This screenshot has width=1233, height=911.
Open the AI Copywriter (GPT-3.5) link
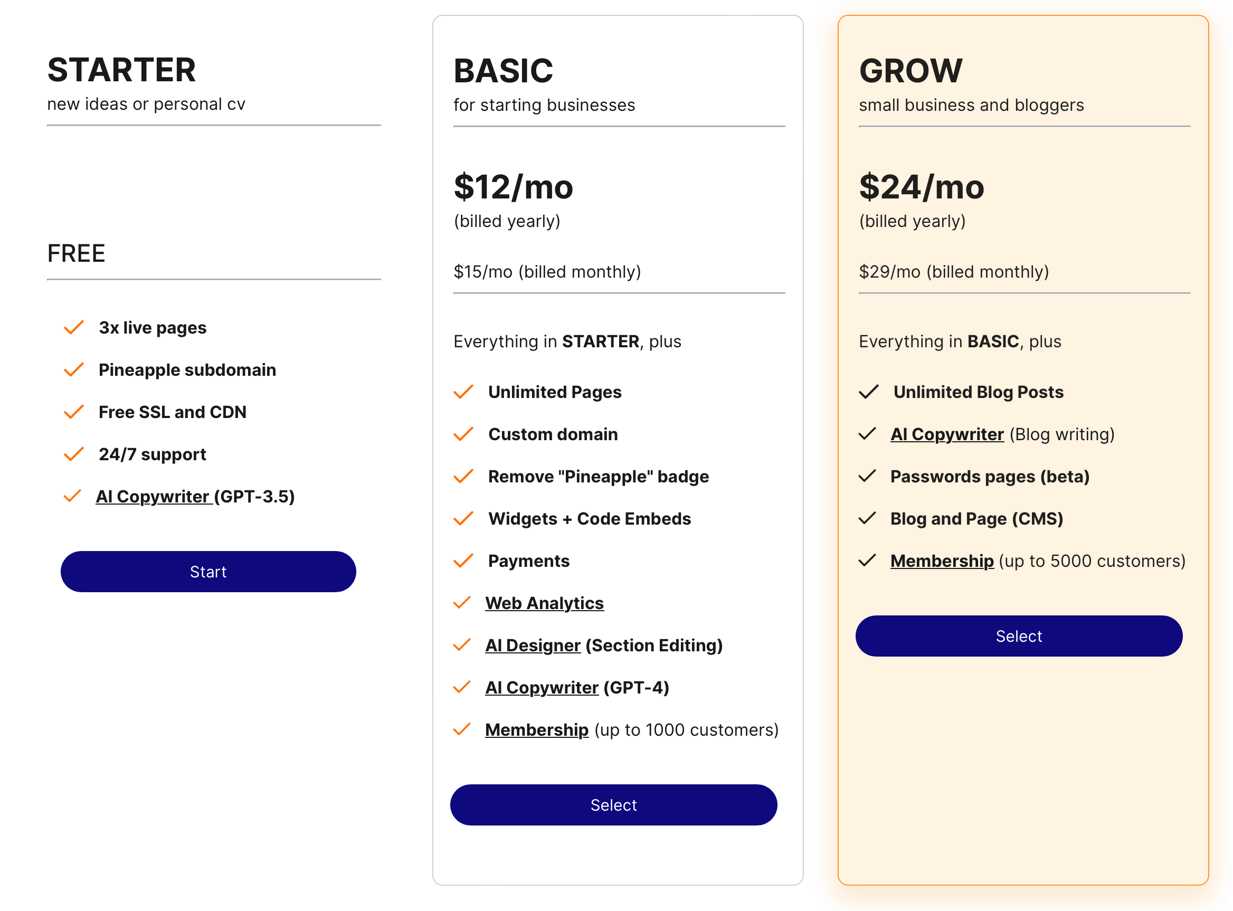pos(153,496)
